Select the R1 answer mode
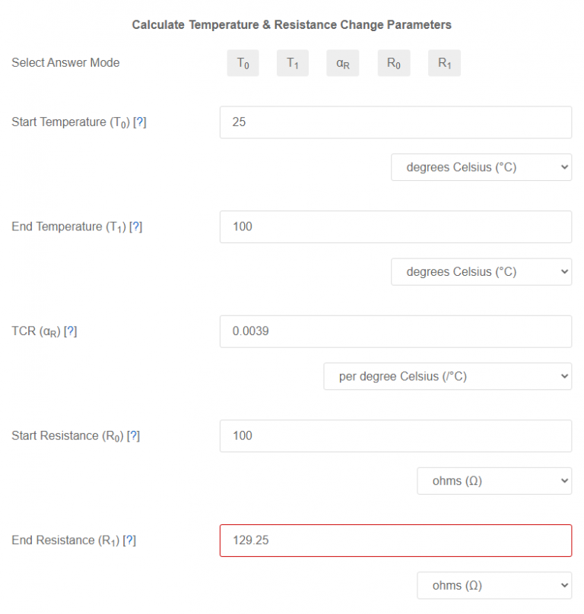 click(x=444, y=63)
